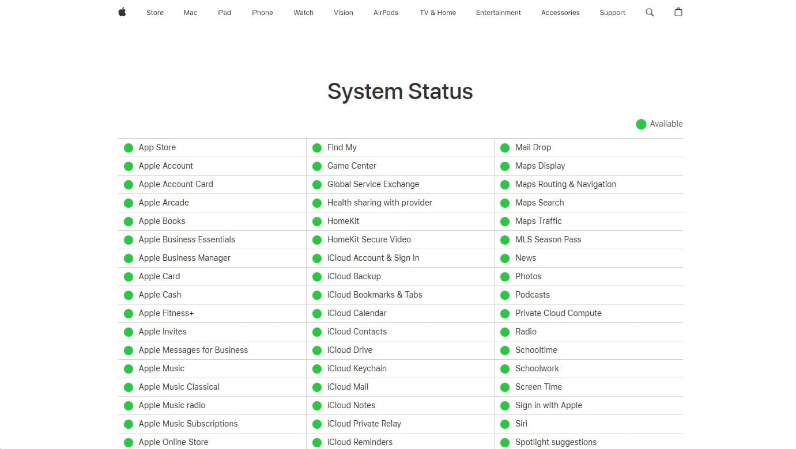Image resolution: width=796 pixels, height=449 pixels.
Task: Click the status dot next to Apple Music
Action: coord(128,368)
